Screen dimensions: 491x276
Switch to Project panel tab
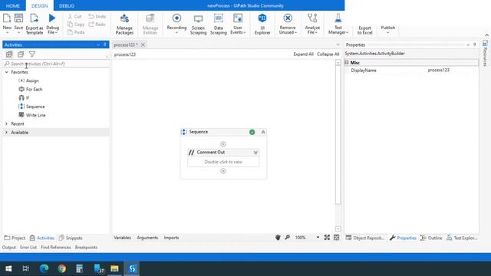click(15, 238)
